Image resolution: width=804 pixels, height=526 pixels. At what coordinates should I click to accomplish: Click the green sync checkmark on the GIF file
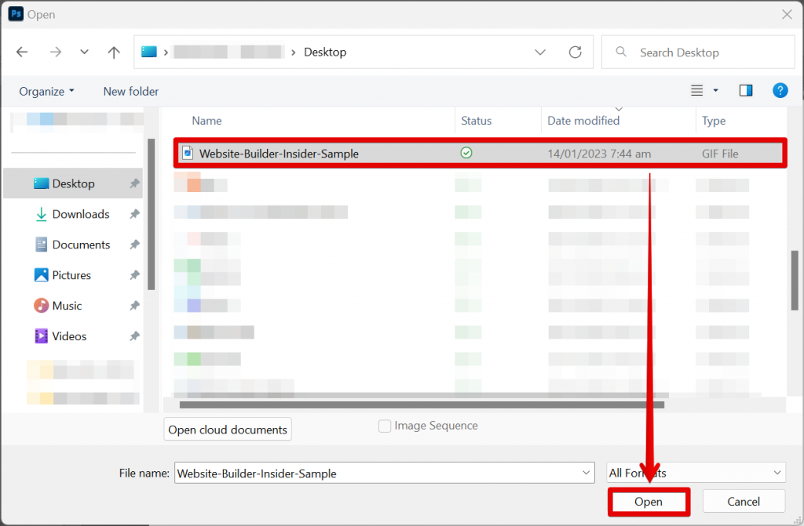[x=466, y=153]
